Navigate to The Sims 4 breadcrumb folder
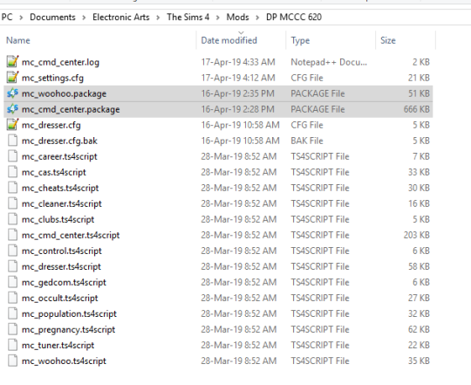The image size is (471, 385). [x=188, y=17]
